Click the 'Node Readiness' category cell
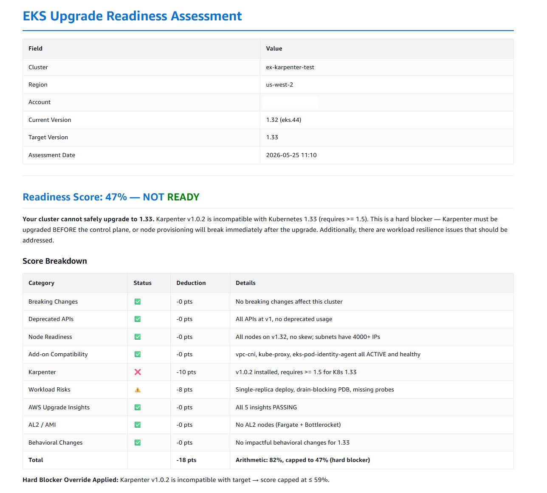The height and width of the screenshot is (493, 547). (x=50, y=337)
